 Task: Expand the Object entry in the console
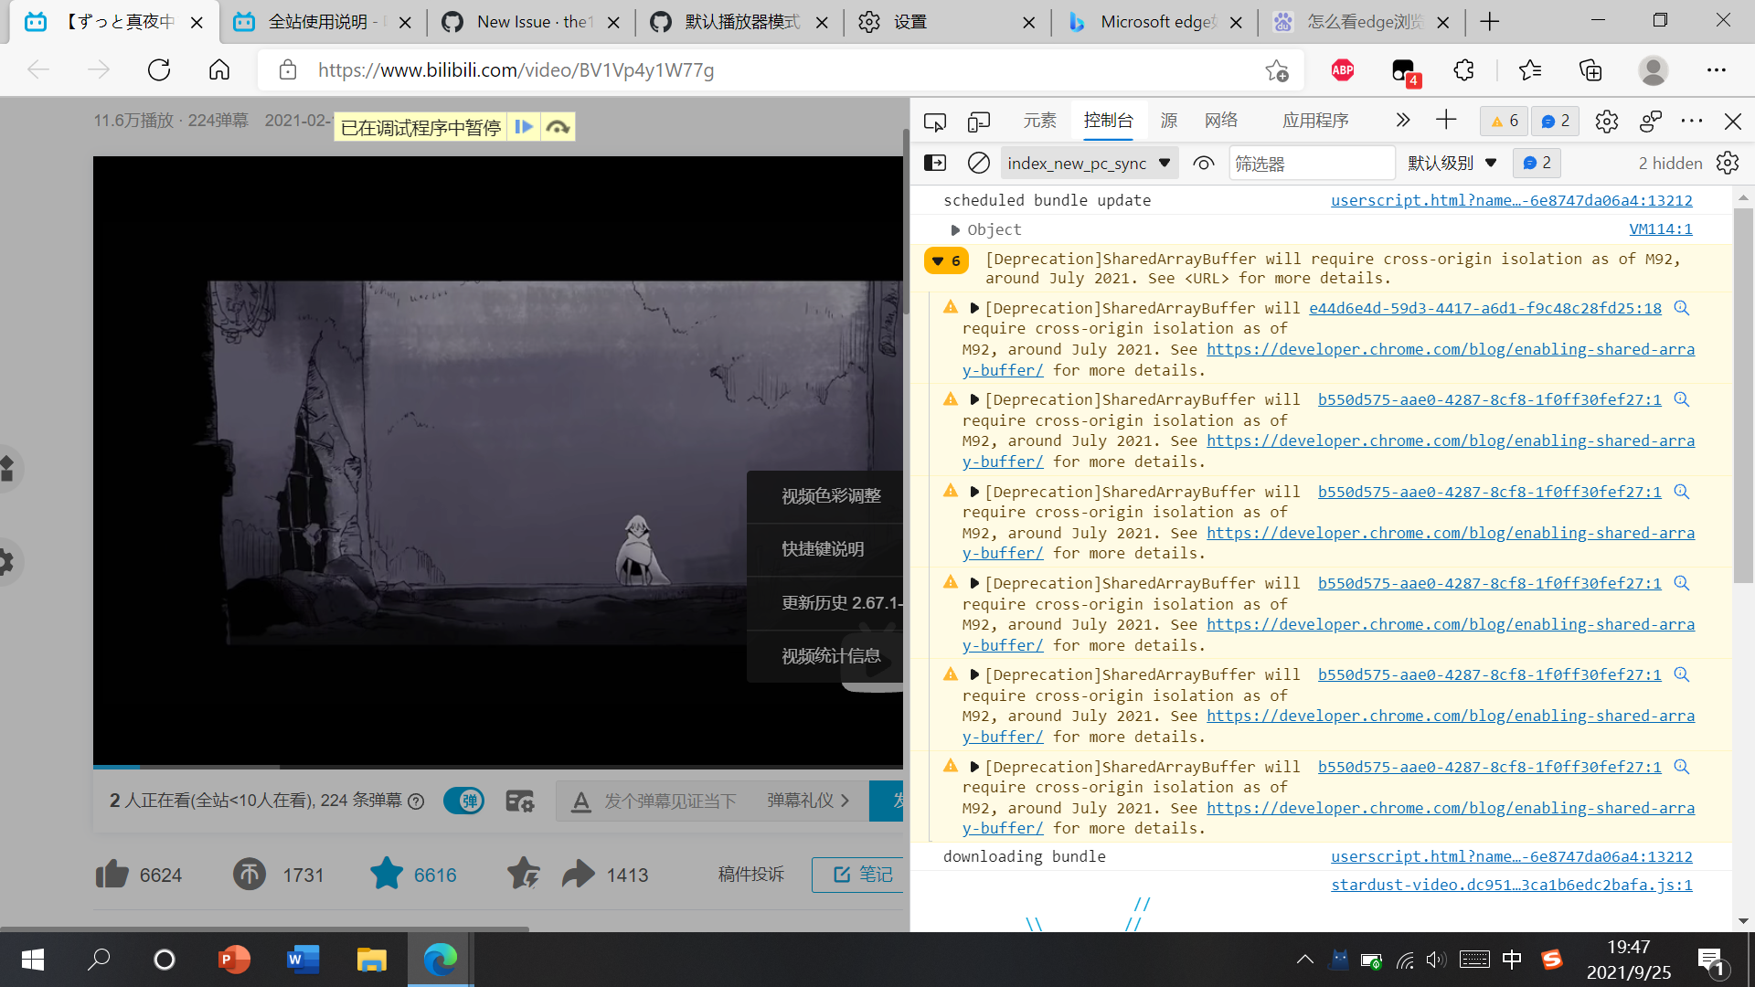pos(956,229)
